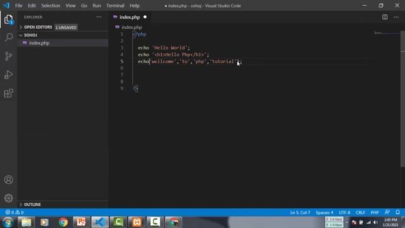The height and width of the screenshot is (228, 405).
Task: Open the Manage gear icon
Action: coord(8,198)
